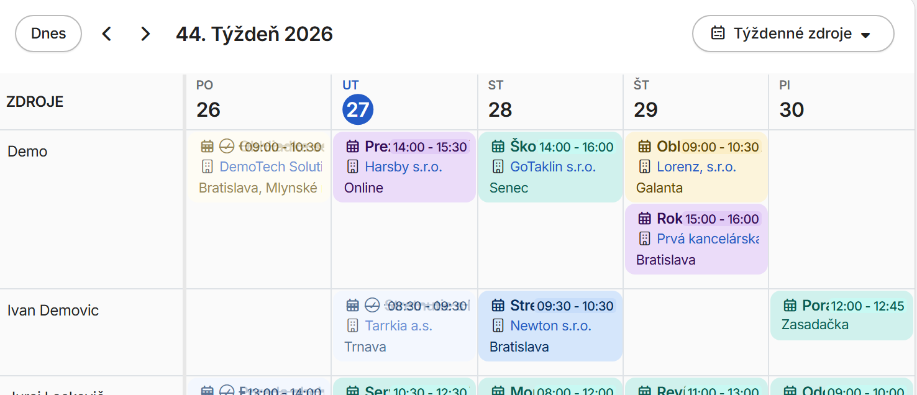This screenshot has height=395, width=917.
Task: Click the 44. Týždeň 2026 title
Action: pos(255,34)
